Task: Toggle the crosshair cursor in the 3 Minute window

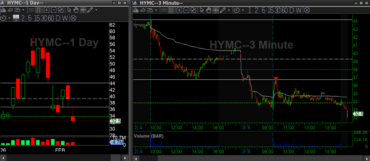Action: [216, 10]
